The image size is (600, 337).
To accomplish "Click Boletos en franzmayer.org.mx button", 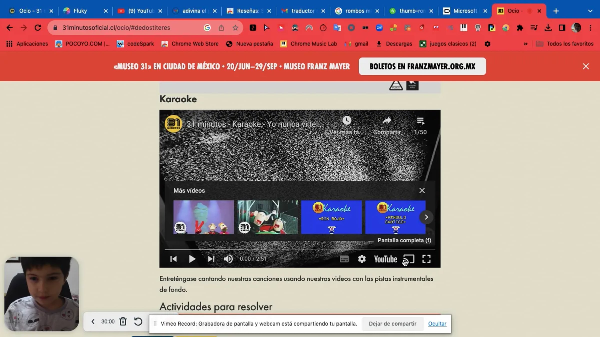I will (422, 66).
